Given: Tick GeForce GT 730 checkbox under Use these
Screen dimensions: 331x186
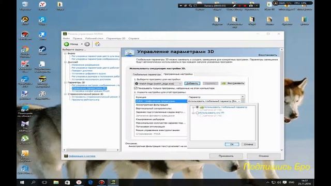Looking at the screenshot, I should click(x=202, y=116).
